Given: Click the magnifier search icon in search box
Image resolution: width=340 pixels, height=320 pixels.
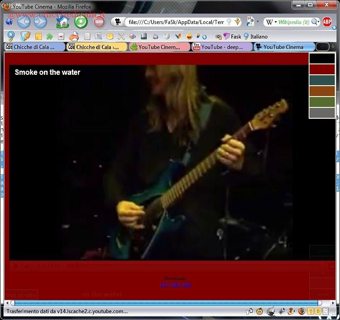Looking at the screenshot, I should coord(315,22).
